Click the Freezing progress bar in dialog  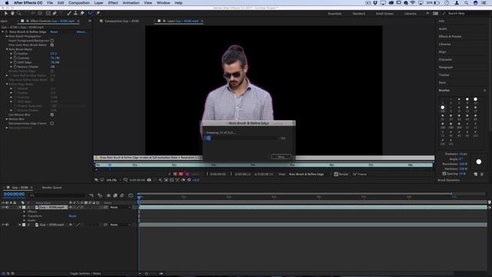click(x=241, y=138)
